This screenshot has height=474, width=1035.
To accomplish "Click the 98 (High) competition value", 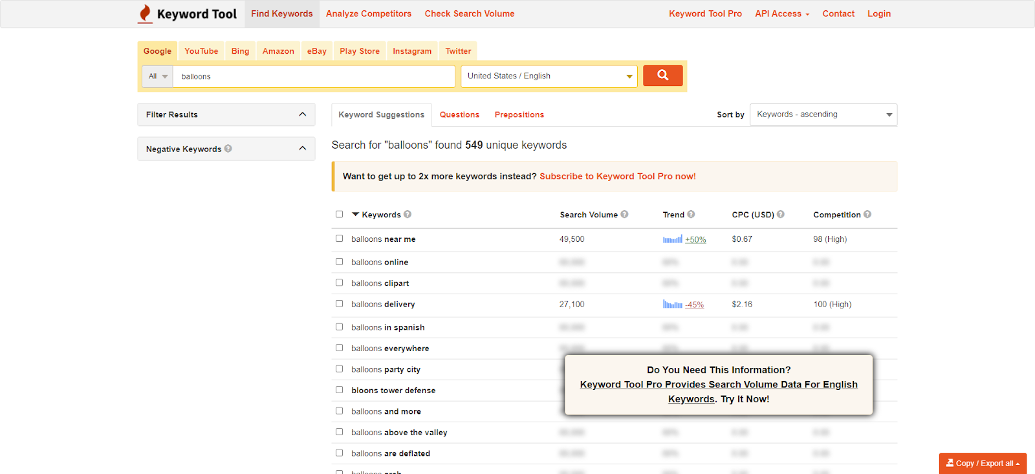I will pos(830,239).
